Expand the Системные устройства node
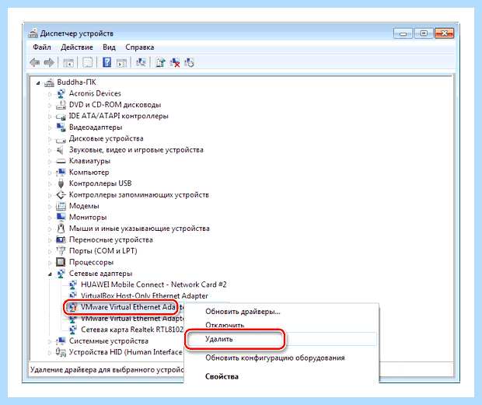 [50, 341]
